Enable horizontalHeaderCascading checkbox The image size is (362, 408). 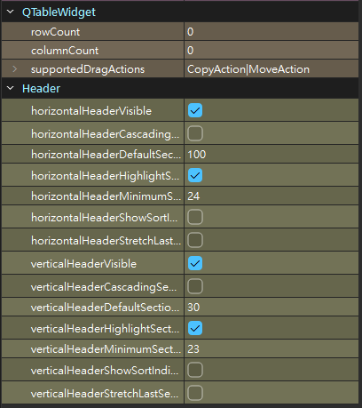click(195, 133)
